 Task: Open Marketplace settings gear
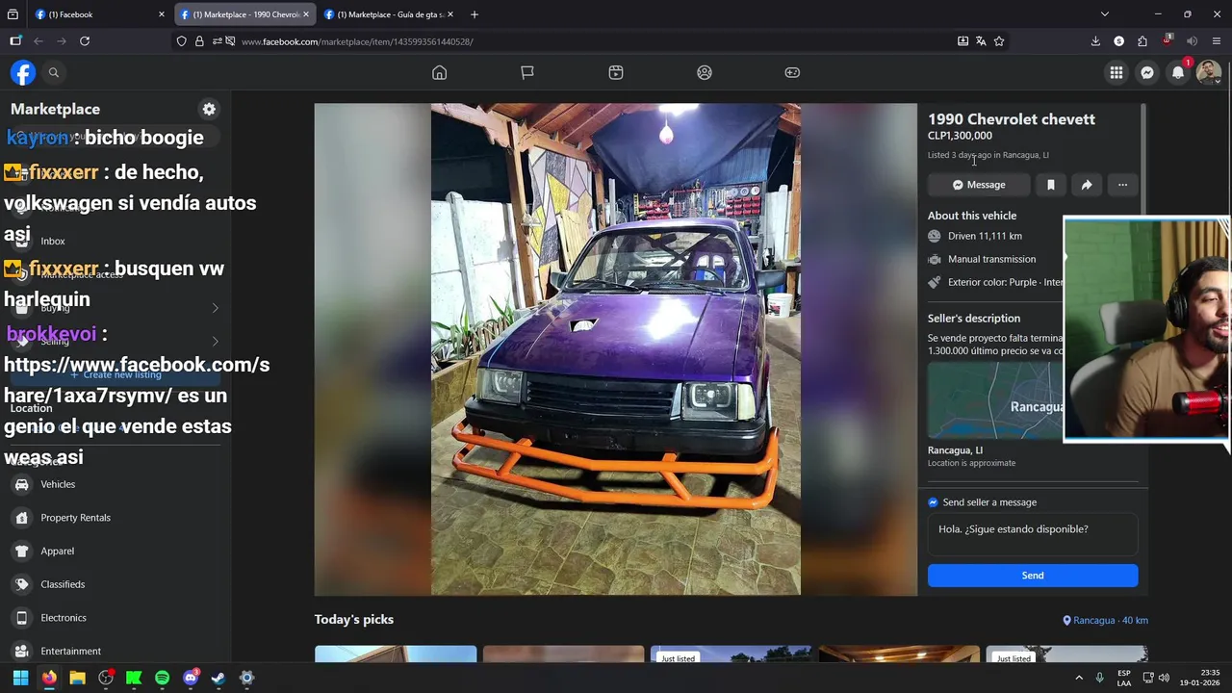tap(209, 110)
